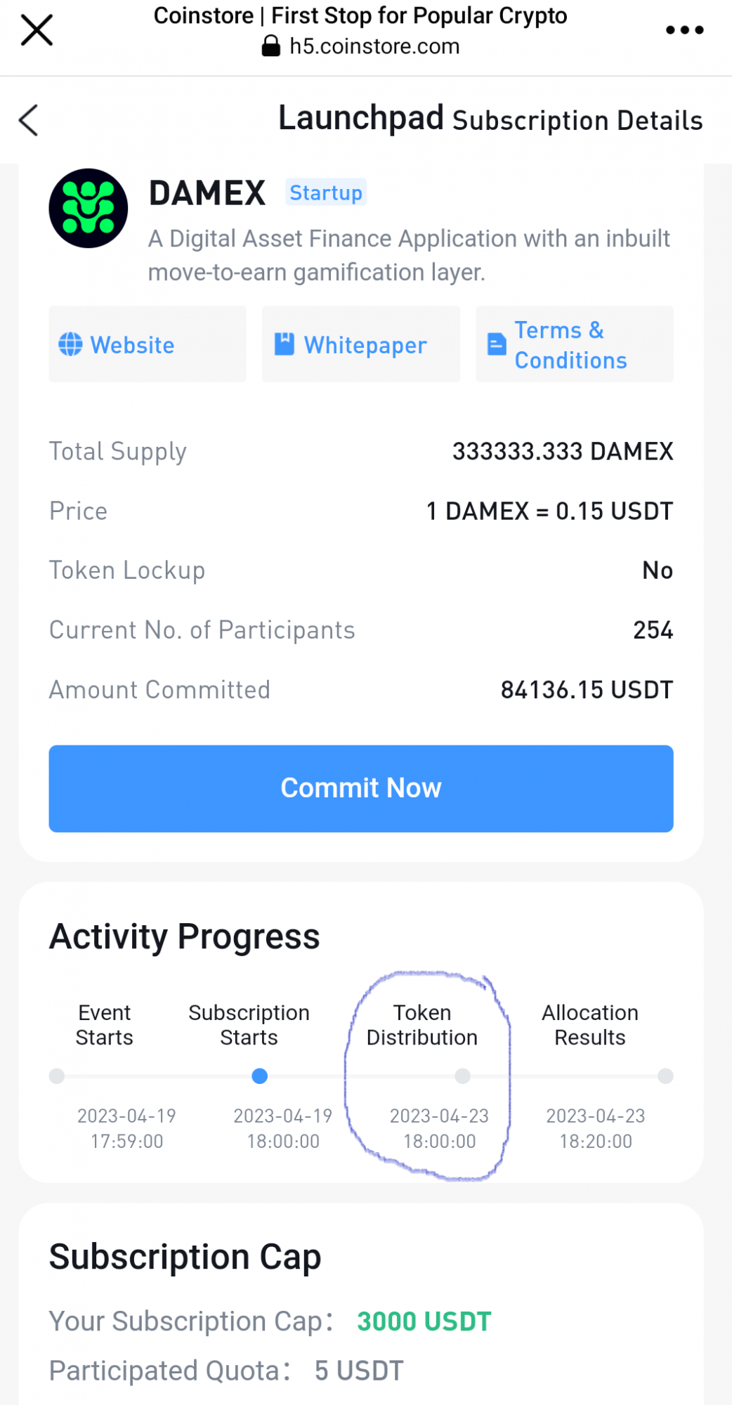Open the Website link

132,345
